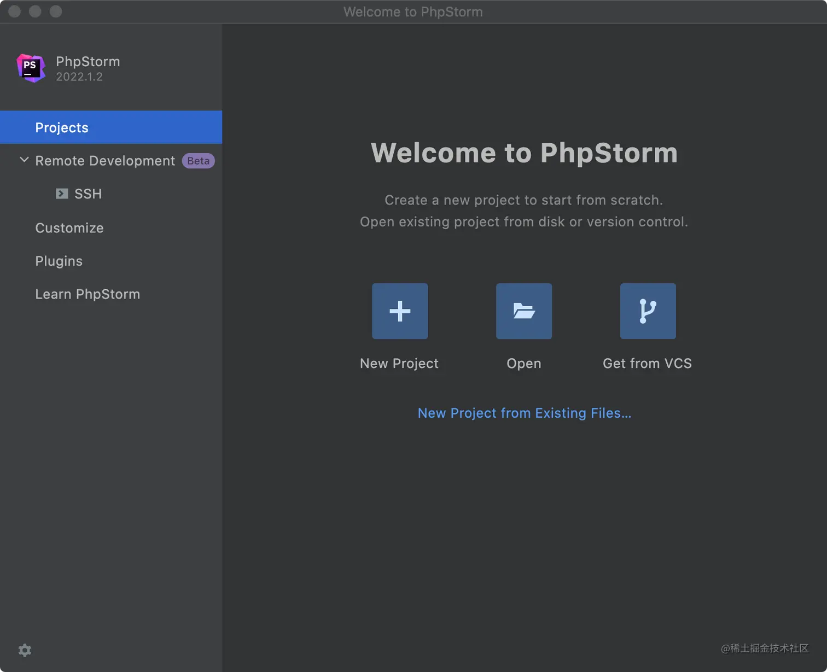Click the New Project label
The width and height of the screenshot is (827, 672).
[399, 364]
